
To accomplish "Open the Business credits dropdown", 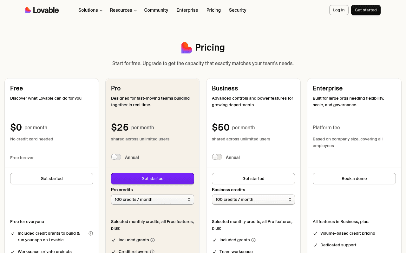I will [x=253, y=200].
